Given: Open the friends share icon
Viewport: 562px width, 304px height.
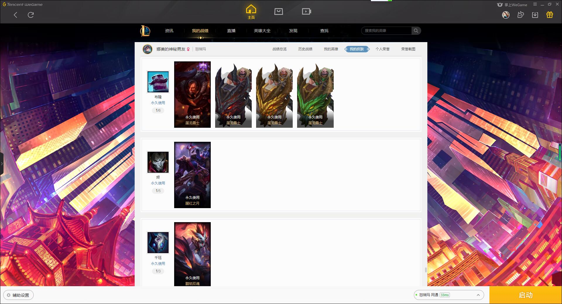Looking at the screenshot, I should click(520, 15).
